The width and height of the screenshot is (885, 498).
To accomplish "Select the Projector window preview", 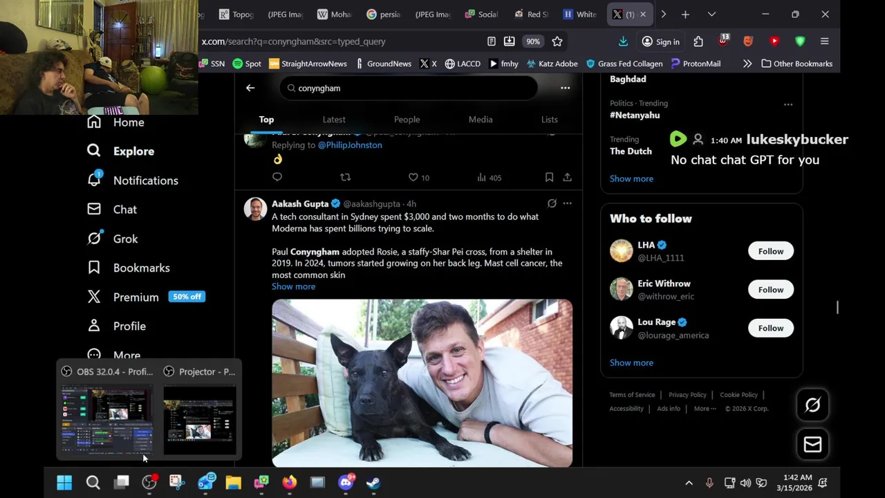I will (x=200, y=410).
